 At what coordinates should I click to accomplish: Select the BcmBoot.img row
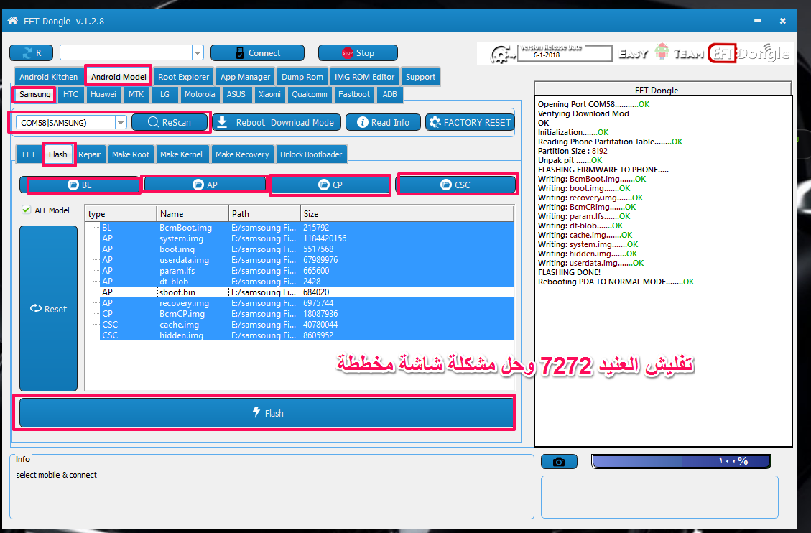click(307, 228)
